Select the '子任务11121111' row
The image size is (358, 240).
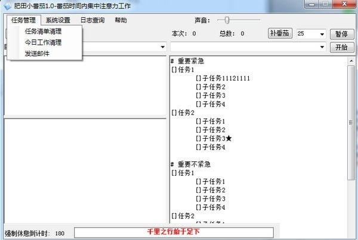223,78
